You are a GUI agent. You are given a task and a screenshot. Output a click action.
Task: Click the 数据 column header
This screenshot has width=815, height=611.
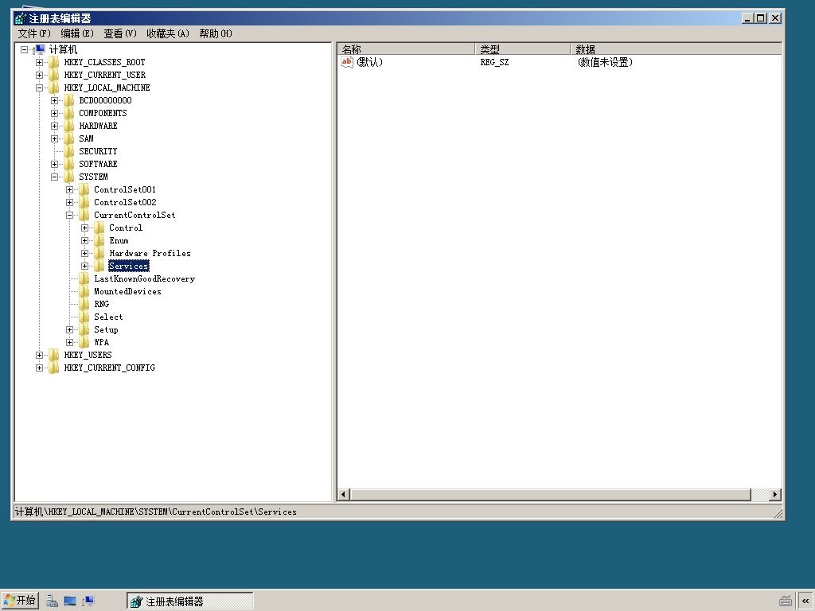[x=676, y=49]
